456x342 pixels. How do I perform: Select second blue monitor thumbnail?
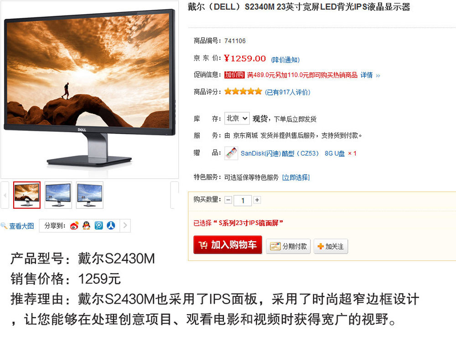click(x=58, y=195)
